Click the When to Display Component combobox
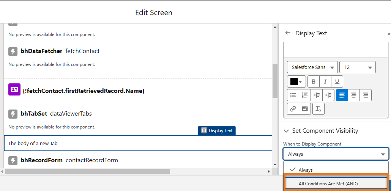The image size is (391, 191). [x=336, y=154]
